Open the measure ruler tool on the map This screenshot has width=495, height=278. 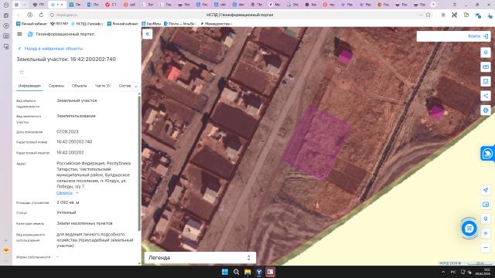[x=486, y=67]
